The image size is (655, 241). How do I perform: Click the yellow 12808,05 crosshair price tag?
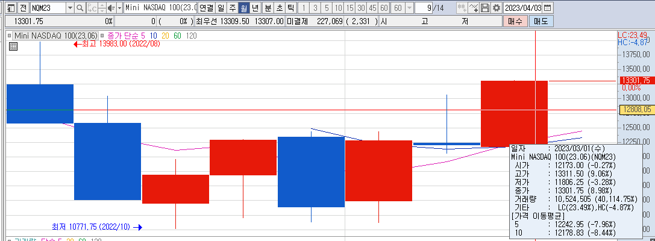(x=636, y=110)
